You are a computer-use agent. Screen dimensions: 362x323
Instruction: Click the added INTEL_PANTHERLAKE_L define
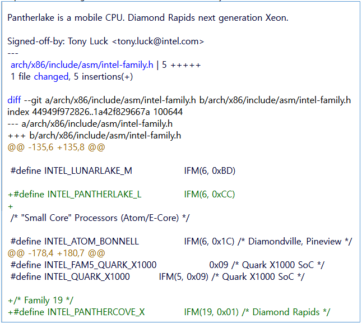75,195
